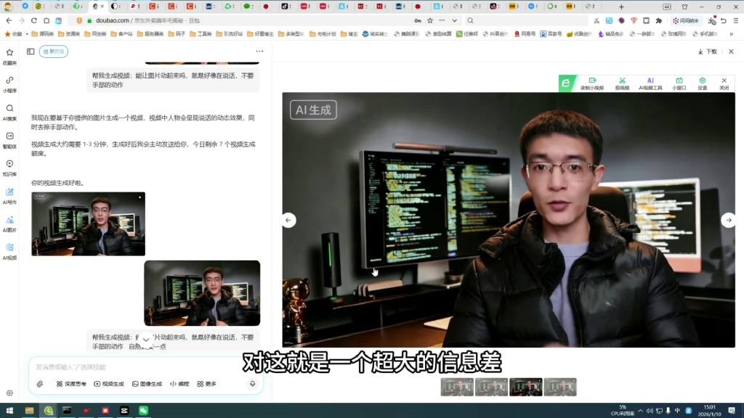Click the previous-image arrow in the viewer
Screen dimensions: 744x418
coord(287,220)
